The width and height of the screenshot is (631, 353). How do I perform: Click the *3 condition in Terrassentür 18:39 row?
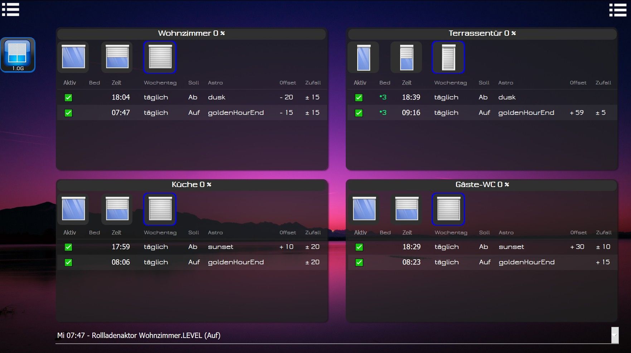pyautogui.click(x=383, y=97)
